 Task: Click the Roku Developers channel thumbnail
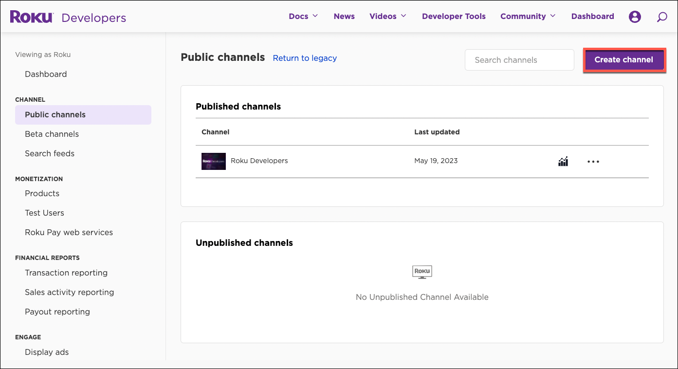pos(213,161)
